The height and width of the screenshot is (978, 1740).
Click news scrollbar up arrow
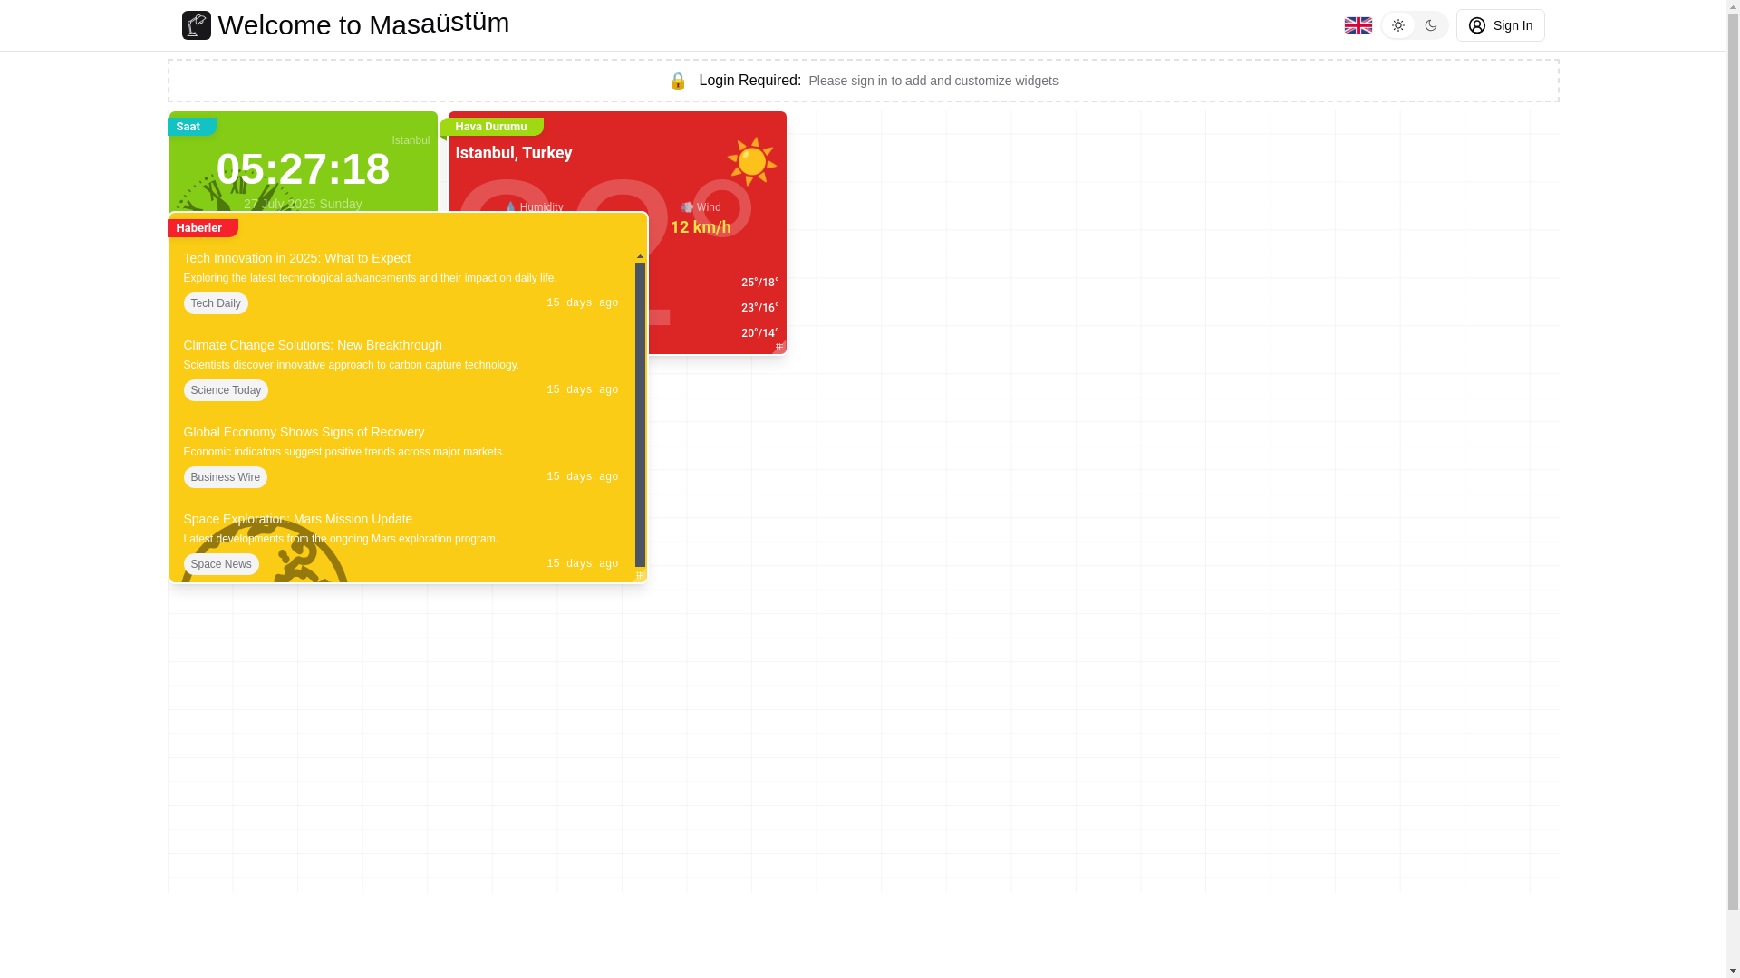click(640, 257)
